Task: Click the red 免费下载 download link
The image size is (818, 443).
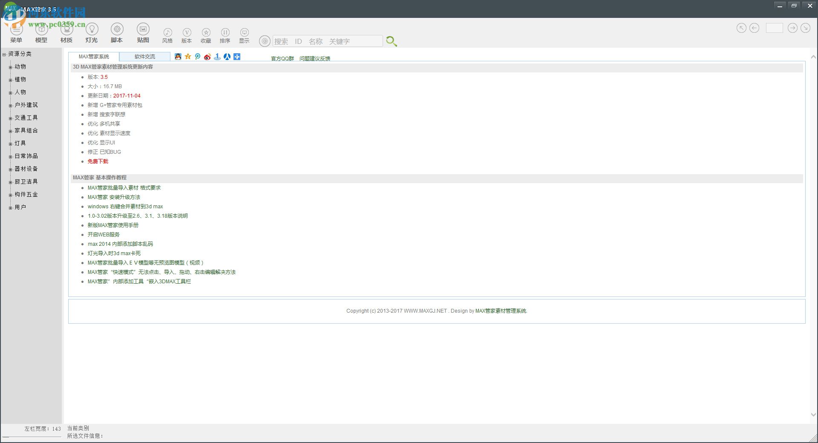Action: click(x=98, y=161)
